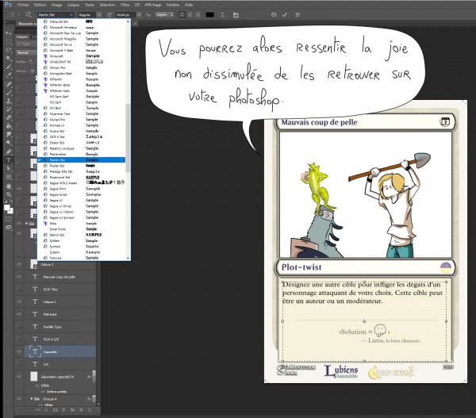Viewport: 476px width, 418px height.
Task: Toggle Quick Mask mode icon
Action: coord(9,219)
